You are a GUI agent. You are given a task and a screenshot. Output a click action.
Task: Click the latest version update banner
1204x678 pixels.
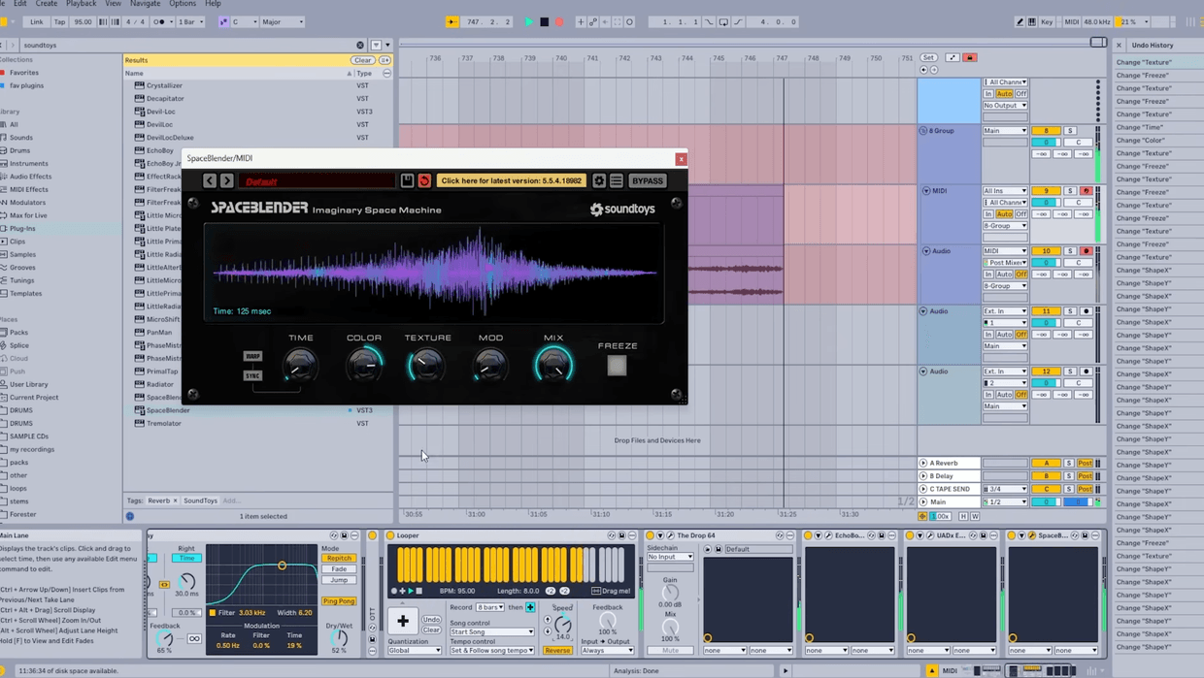[512, 180]
